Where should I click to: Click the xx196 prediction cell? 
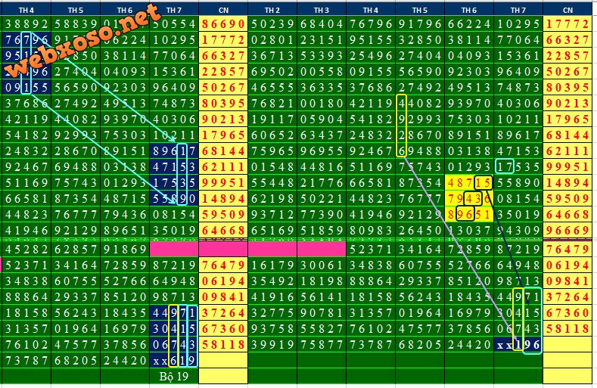coord(518,345)
